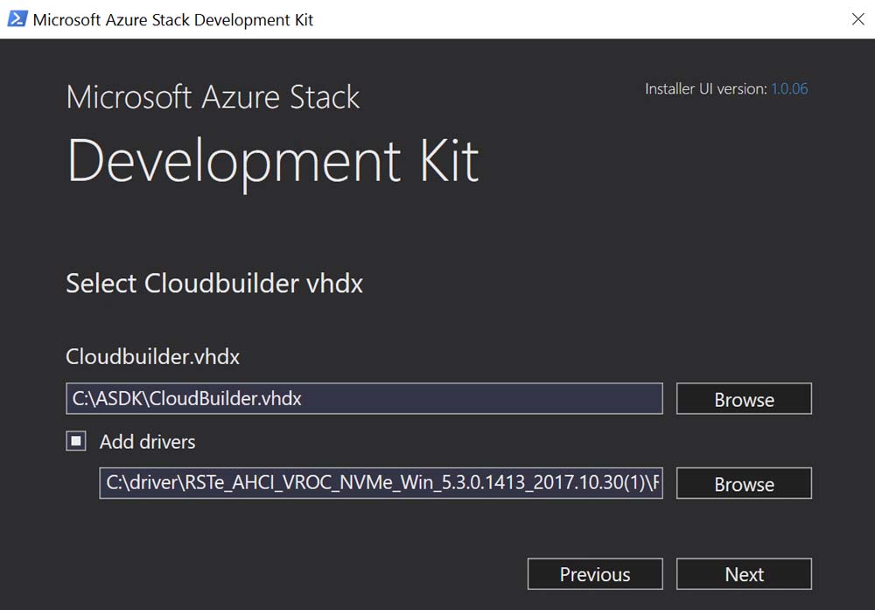Click the word 'Kit' in the title bar
875x610 pixels.
coord(301,19)
